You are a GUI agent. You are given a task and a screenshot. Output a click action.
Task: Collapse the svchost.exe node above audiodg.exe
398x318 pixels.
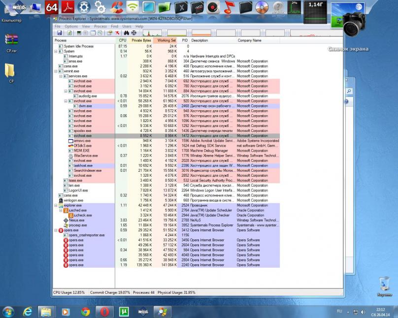66,91
